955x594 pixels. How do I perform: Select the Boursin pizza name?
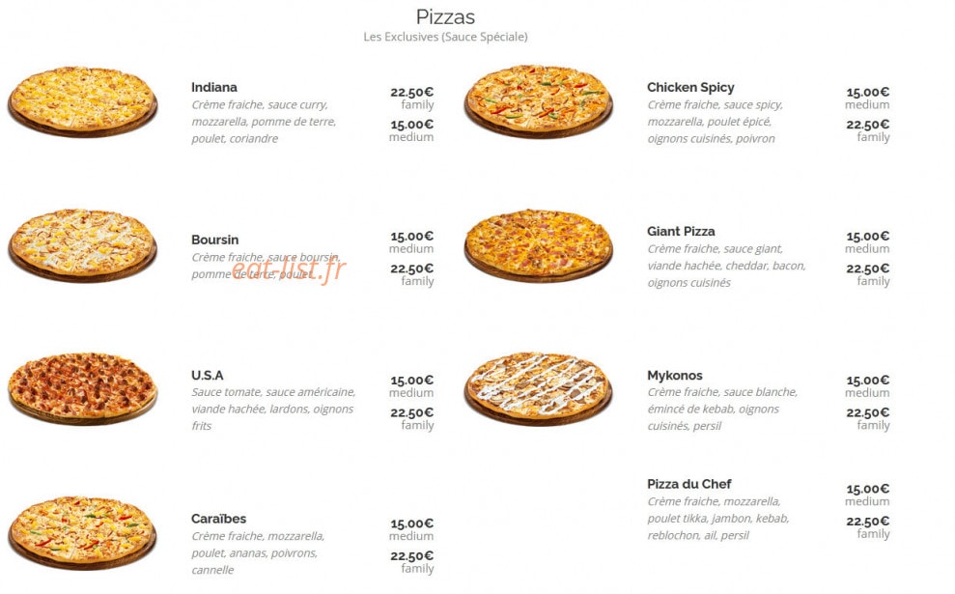click(x=214, y=240)
